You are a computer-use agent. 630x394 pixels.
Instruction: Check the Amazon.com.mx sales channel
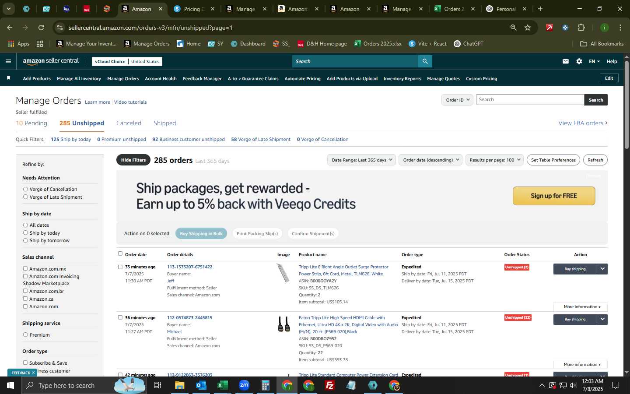[x=25, y=268]
